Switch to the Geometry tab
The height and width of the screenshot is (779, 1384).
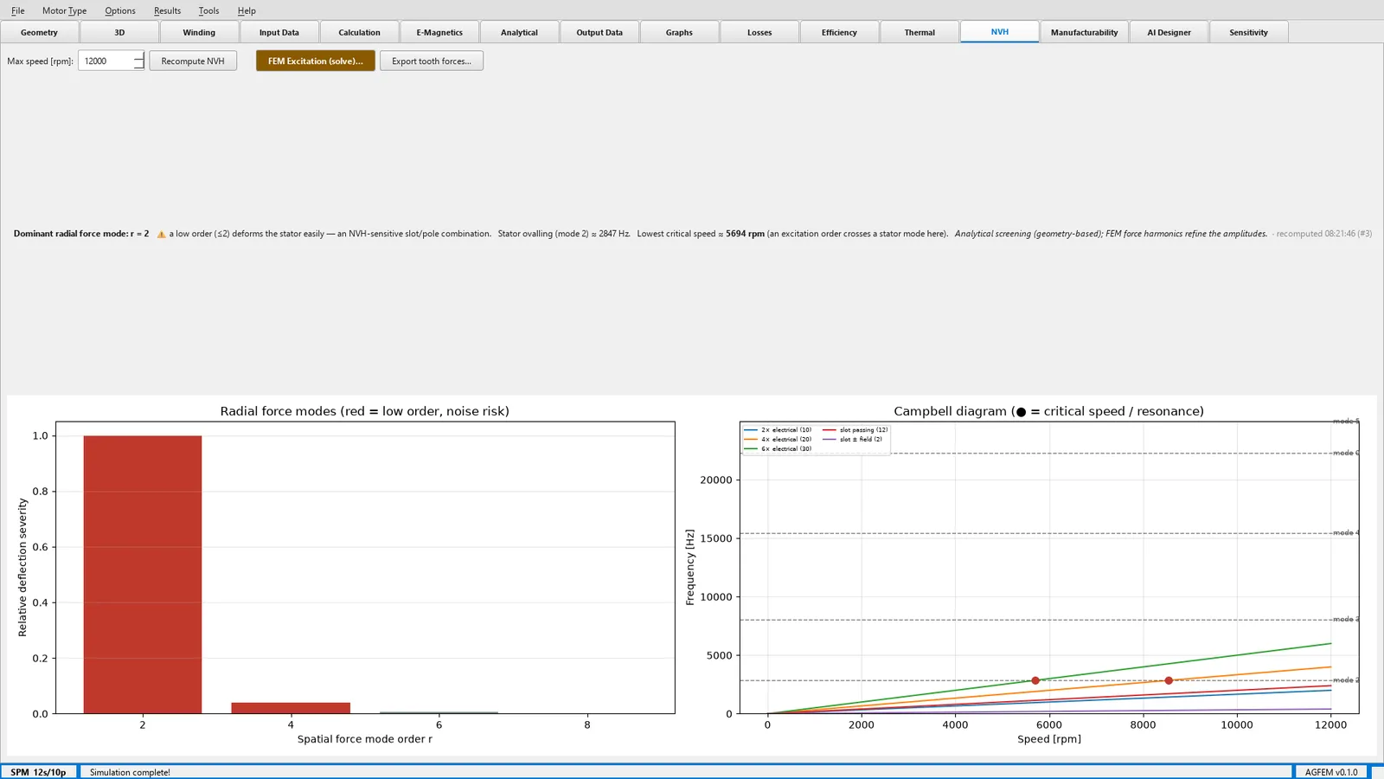pyautogui.click(x=39, y=32)
